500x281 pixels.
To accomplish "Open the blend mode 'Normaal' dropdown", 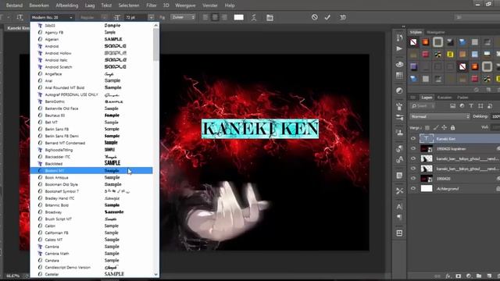I will click(440, 116).
